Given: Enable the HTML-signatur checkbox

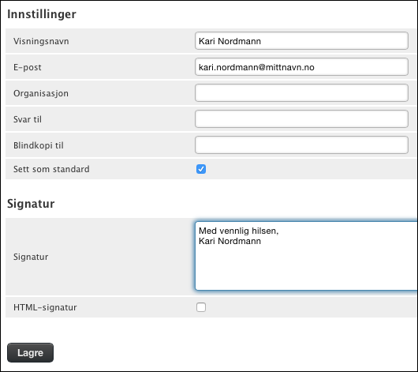Looking at the screenshot, I should click(201, 307).
